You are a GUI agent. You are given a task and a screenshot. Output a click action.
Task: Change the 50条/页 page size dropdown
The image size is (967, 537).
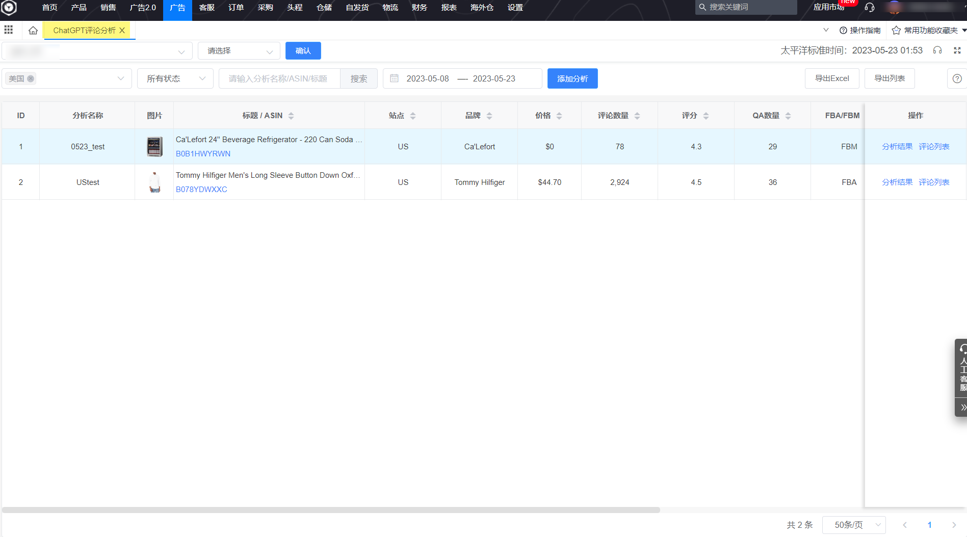tap(854, 525)
